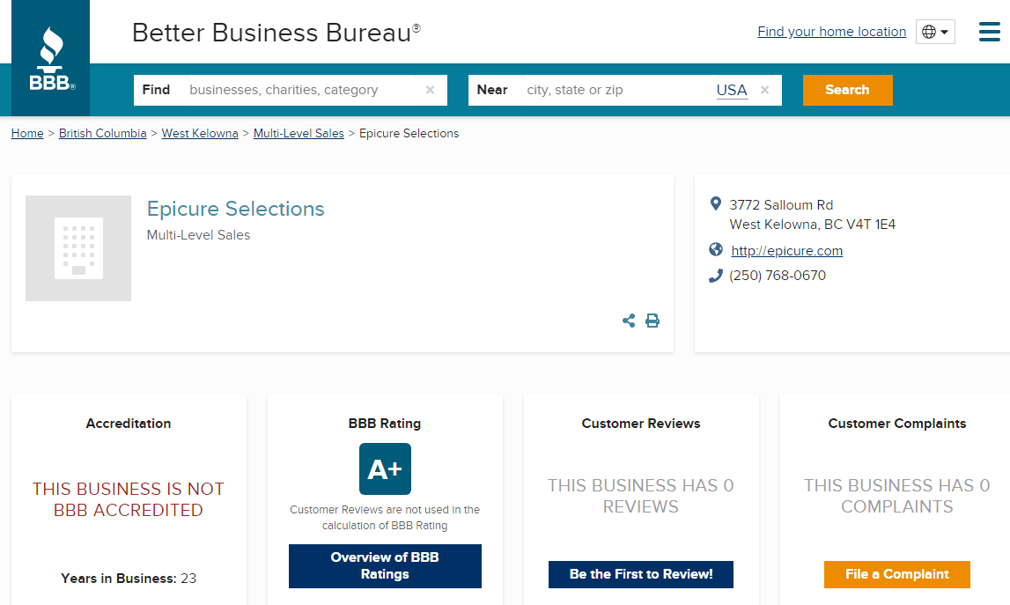Screen dimensions: 1010x605
Task: Click the USA country link in the Near field
Action: pyautogui.click(x=732, y=90)
